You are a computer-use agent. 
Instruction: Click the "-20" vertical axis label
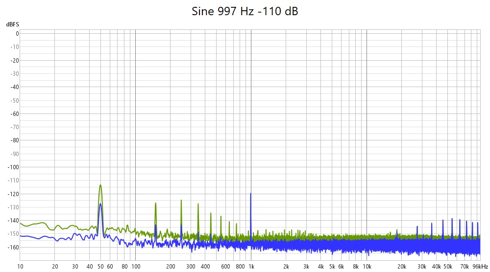(x=15, y=61)
